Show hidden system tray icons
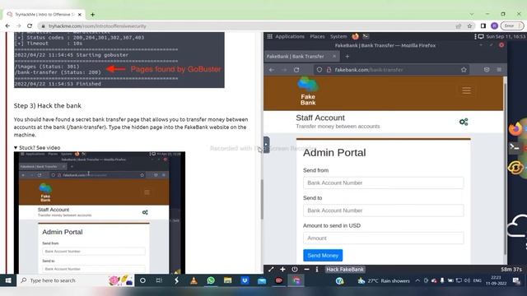527x296 pixels. 417,280
